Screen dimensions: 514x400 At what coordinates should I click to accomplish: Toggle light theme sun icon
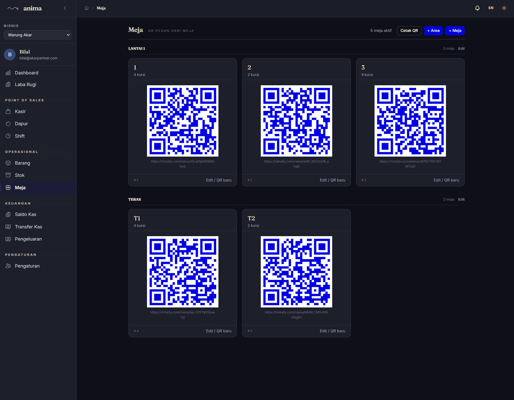coord(504,8)
